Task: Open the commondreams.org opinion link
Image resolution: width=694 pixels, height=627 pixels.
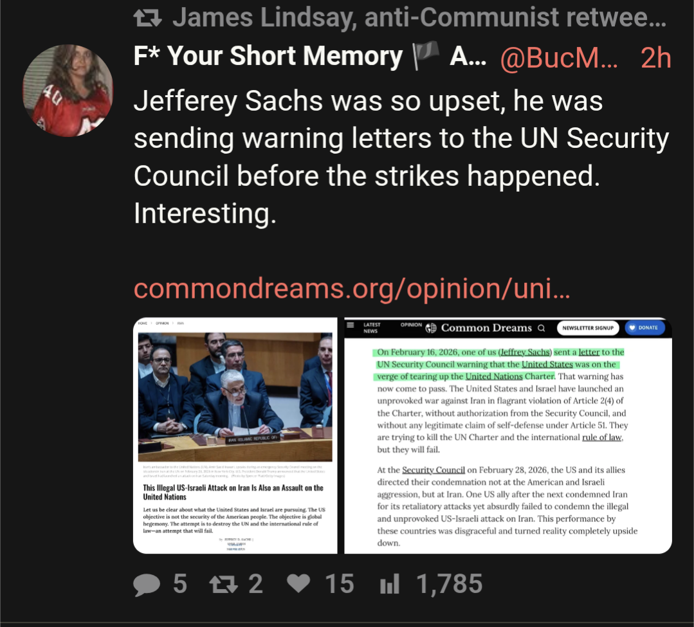Action: (x=352, y=289)
